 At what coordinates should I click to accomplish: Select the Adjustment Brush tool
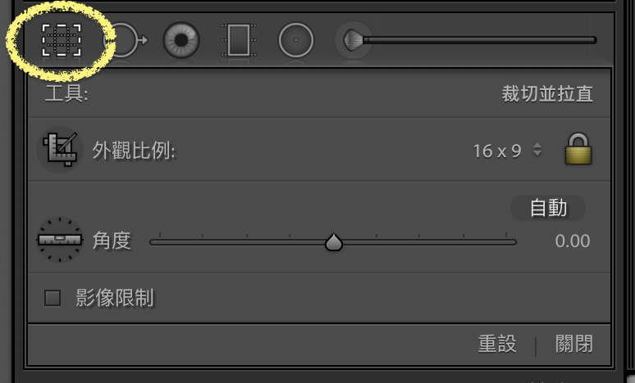click(470, 40)
